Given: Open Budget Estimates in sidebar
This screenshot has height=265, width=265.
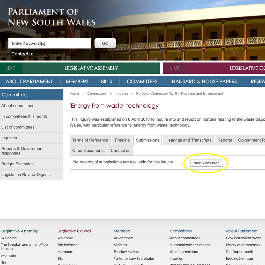Looking at the screenshot, I should 32,164.
